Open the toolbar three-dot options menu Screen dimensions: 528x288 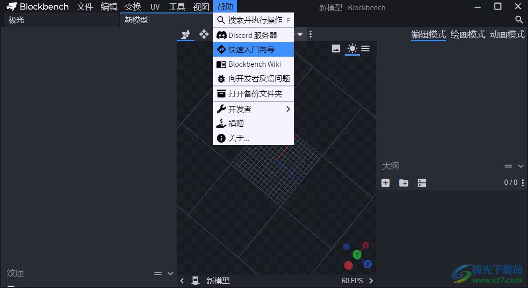[x=311, y=34]
